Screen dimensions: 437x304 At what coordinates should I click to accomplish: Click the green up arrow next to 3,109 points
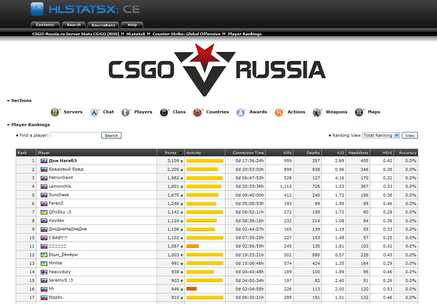[182, 161]
